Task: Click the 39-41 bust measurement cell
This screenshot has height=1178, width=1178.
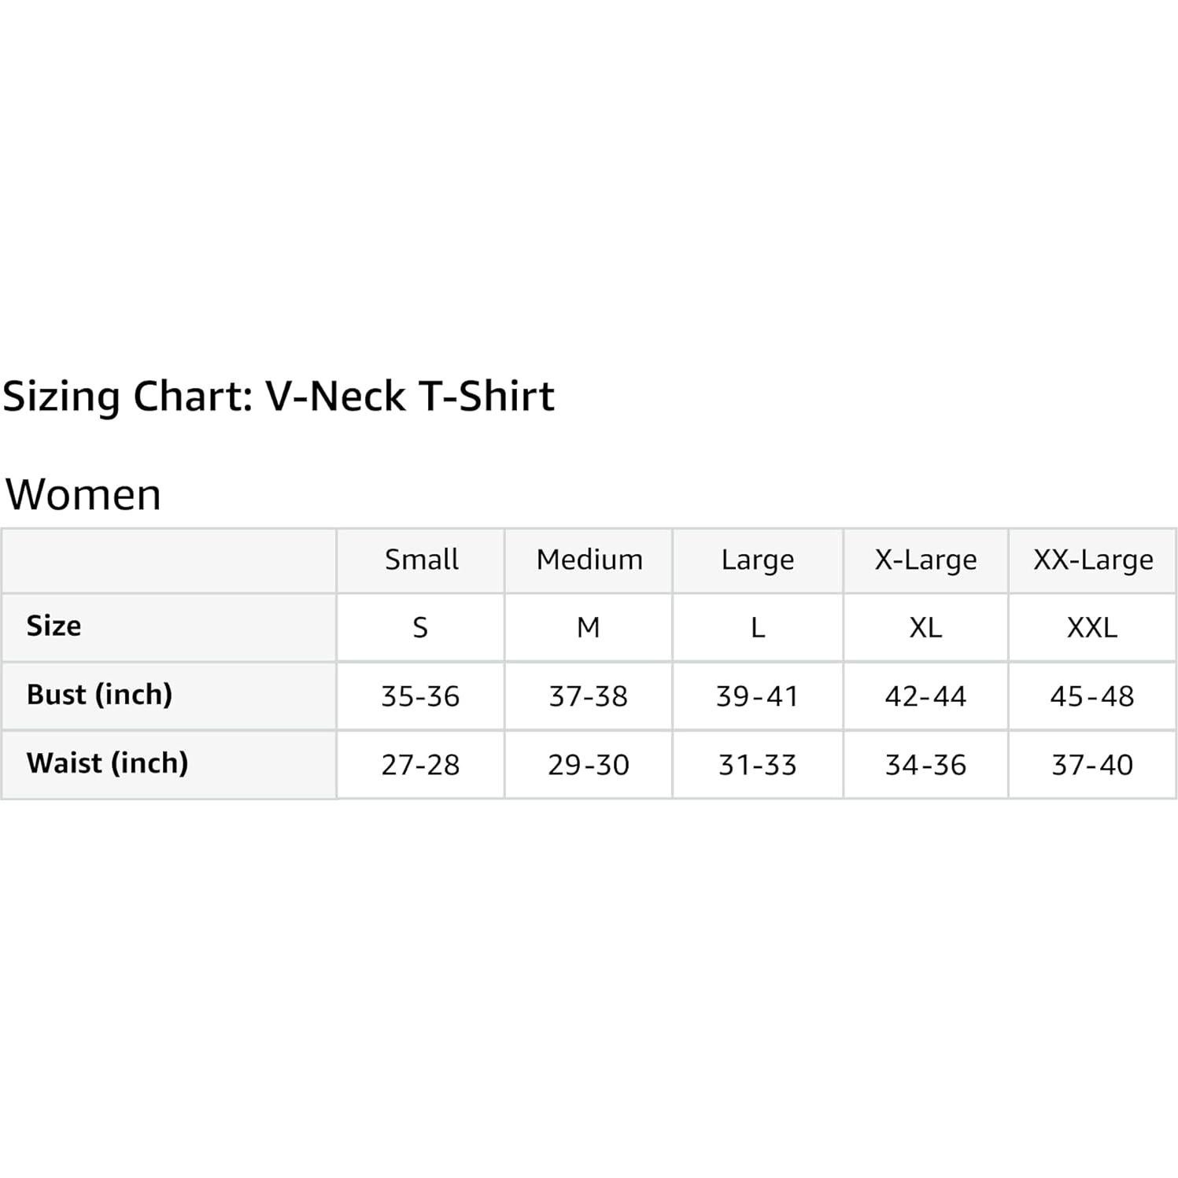Action: click(757, 696)
